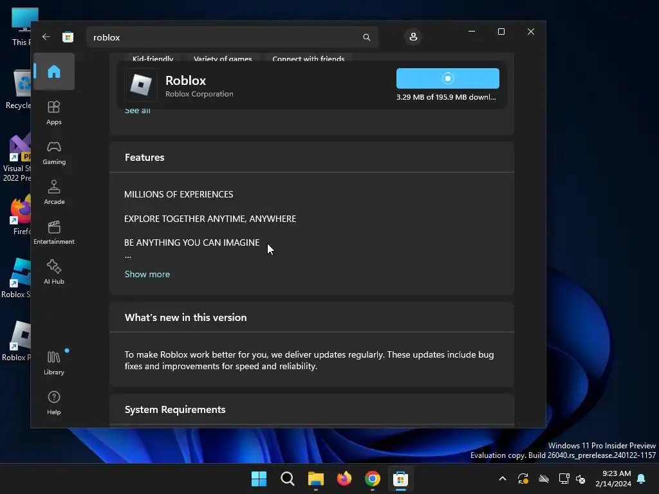The width and height of the screenshot is (659, 494).
Task: Open File Explorer from taskbar
Action: point(315,479)
